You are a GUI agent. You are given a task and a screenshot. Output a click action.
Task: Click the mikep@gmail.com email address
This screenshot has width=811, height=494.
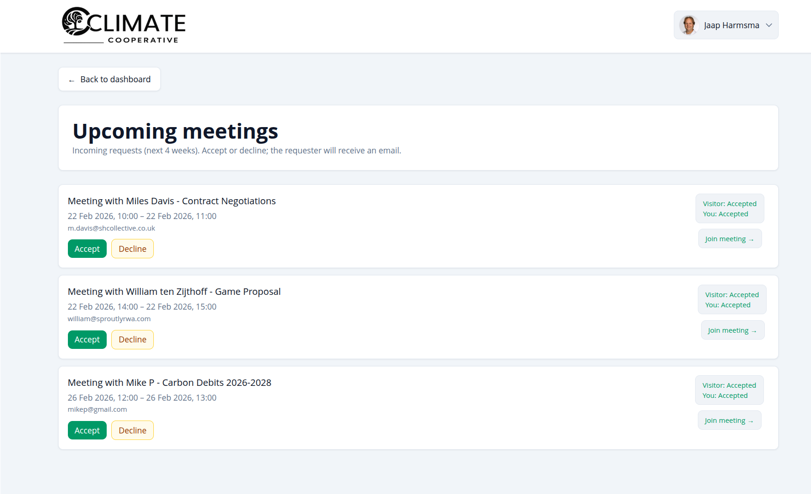(97, 409)
